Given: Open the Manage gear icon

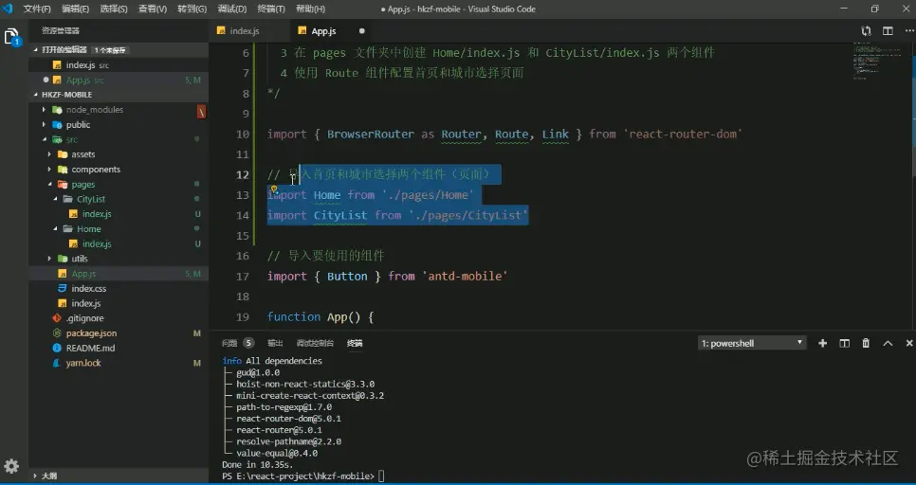Looking at the screenshot, I should (x=11, y=466).
